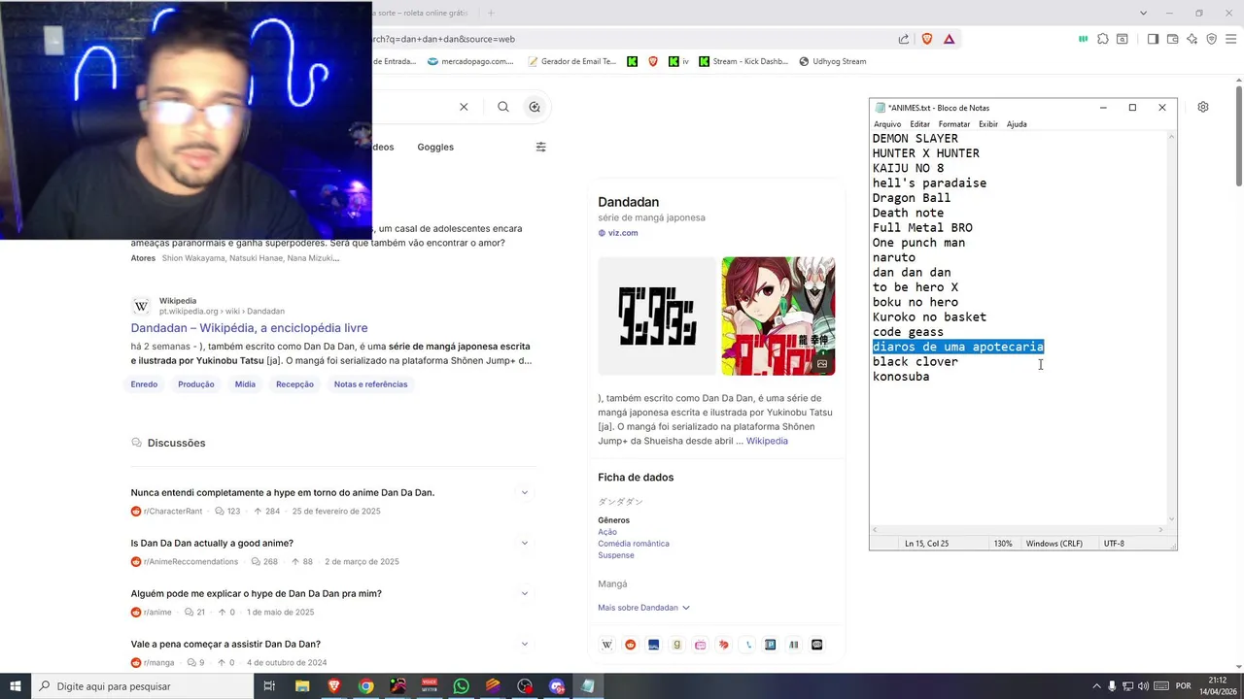Open Task View on the taskbar
Viewport: 1244px width, 699px height.
pyautogui.click(x=269, y=686)
